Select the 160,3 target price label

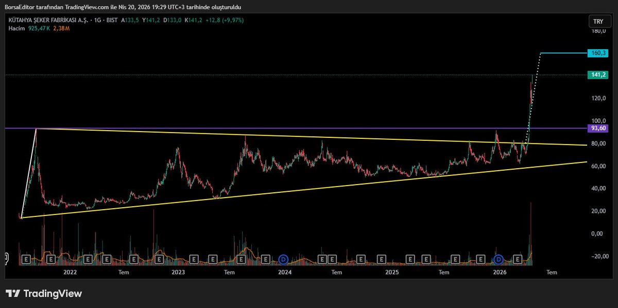click(598, 53)
